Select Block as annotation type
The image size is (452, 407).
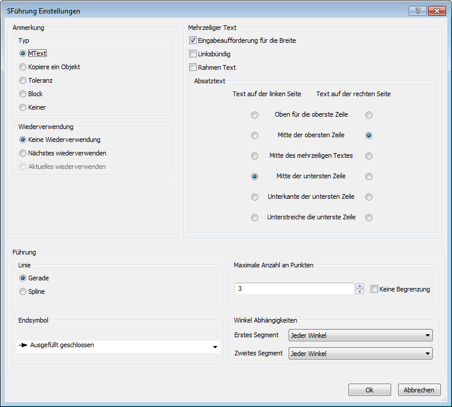[x=23, y=94]
